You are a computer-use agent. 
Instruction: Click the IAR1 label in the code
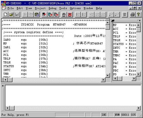point(7,47)
